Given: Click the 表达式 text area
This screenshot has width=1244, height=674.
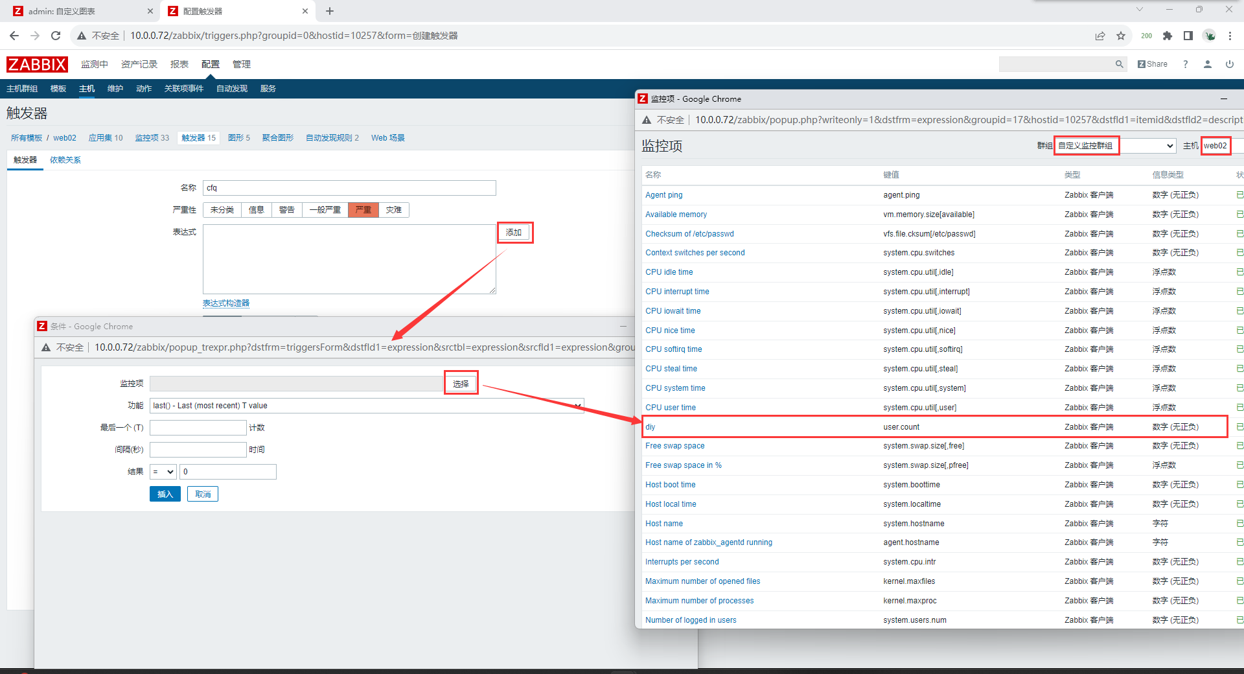Looking at the screenshot, I should [x=349, y=259].
